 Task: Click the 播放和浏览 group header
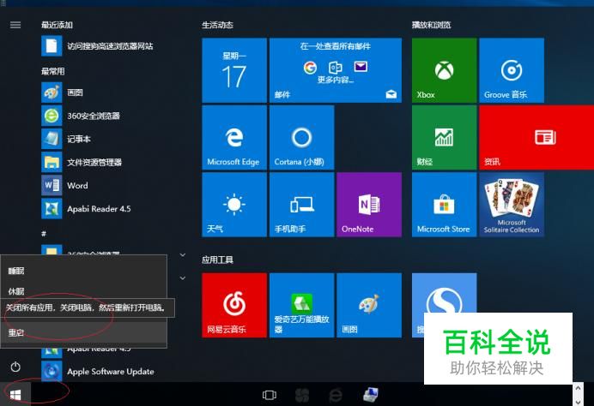431,25
